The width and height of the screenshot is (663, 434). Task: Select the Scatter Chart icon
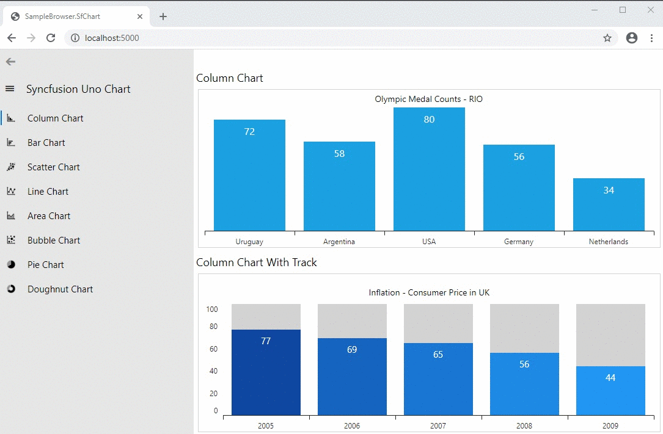pos(11,167)
